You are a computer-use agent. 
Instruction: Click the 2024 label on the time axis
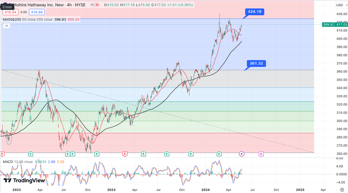click(206, 190)
